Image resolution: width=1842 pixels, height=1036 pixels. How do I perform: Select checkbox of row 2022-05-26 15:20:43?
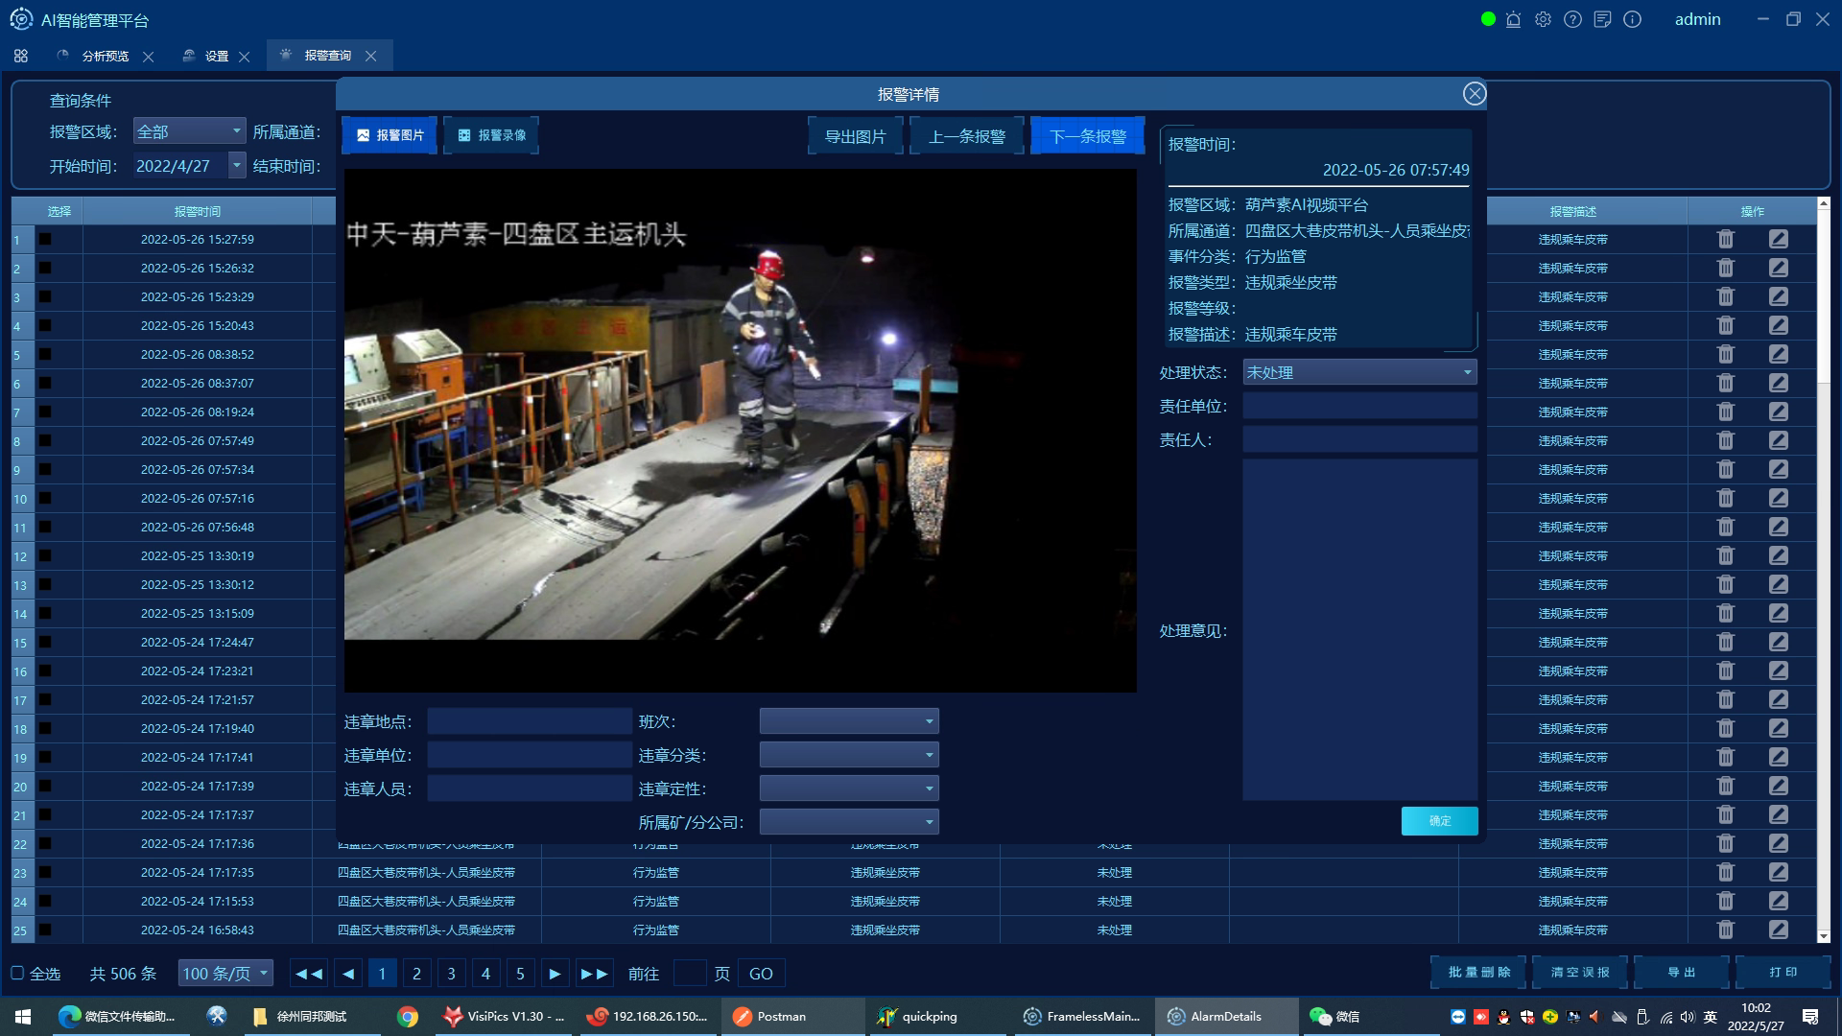point(45,325)
